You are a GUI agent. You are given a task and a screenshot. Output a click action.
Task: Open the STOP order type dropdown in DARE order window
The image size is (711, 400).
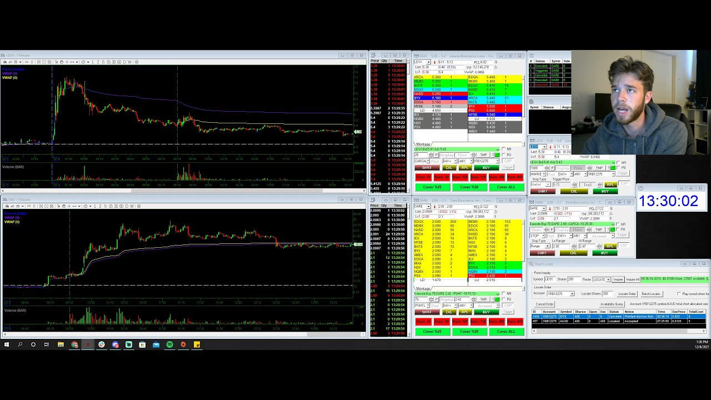[x=543, y=236]
